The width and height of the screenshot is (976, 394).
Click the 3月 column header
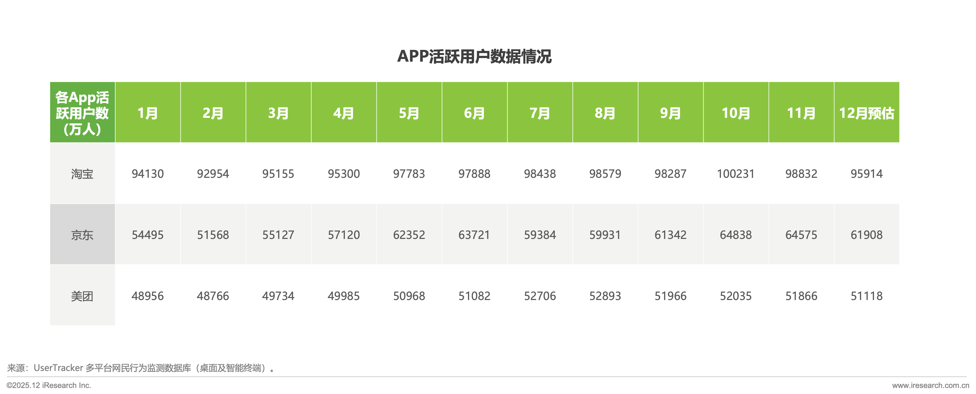pos(278,112)
